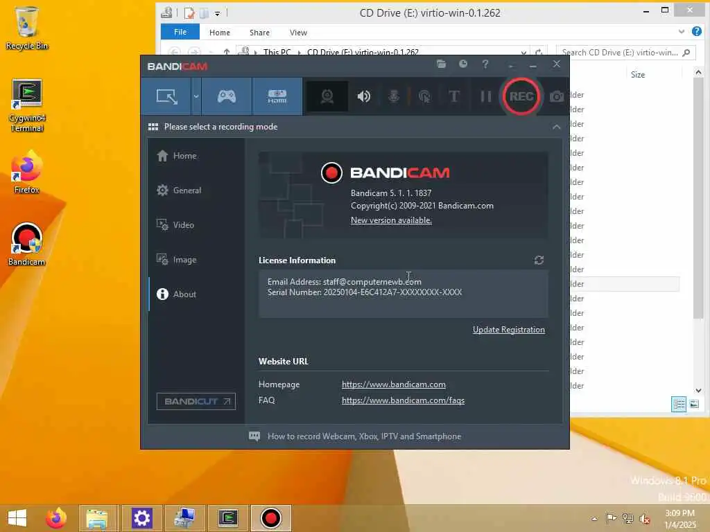Open address bar history dropdown in Explorer
This screenshot has height=532, width=710.
[x=523, y=53]
